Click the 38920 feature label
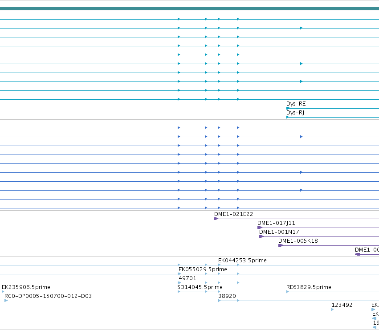 (227, 296)
